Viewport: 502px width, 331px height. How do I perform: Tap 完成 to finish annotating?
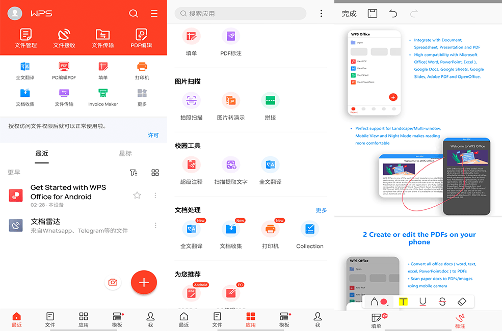[x=349, y=14]
